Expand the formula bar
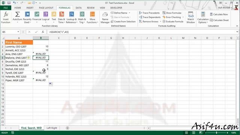The width and height of the screenshot is (240, 135). tap(237, 32)
